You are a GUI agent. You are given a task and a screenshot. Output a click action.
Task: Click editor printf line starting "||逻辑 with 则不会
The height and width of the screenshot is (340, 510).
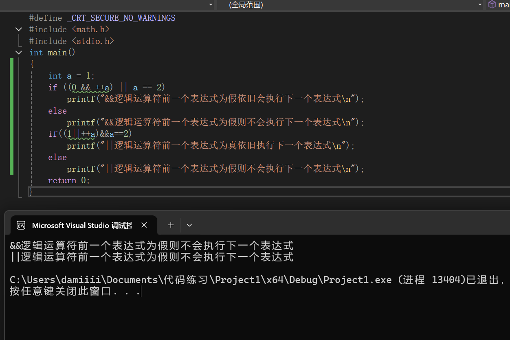tap(215, 169)
